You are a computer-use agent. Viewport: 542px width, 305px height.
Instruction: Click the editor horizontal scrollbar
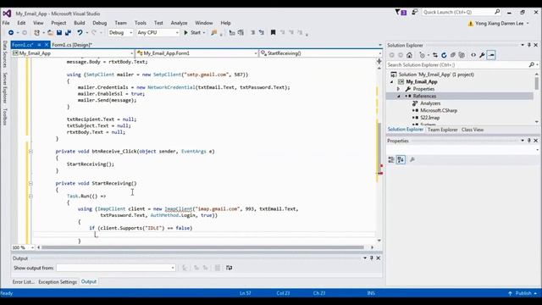(x=202, y=247)
